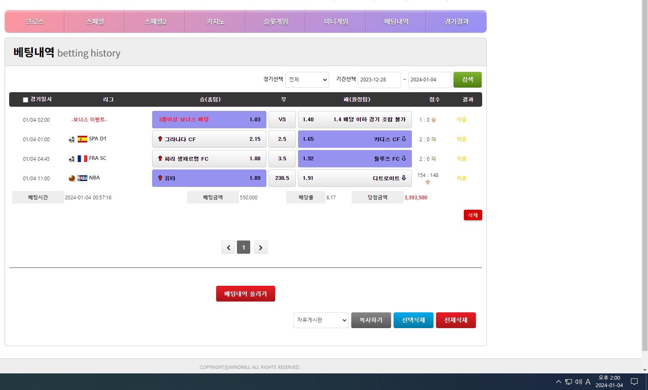Toggle the 카디스 CF highlighted bet selection
Viewport: 648px width, 390px height.
click(355, 139)
